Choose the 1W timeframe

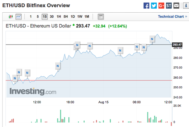point(80,16)
